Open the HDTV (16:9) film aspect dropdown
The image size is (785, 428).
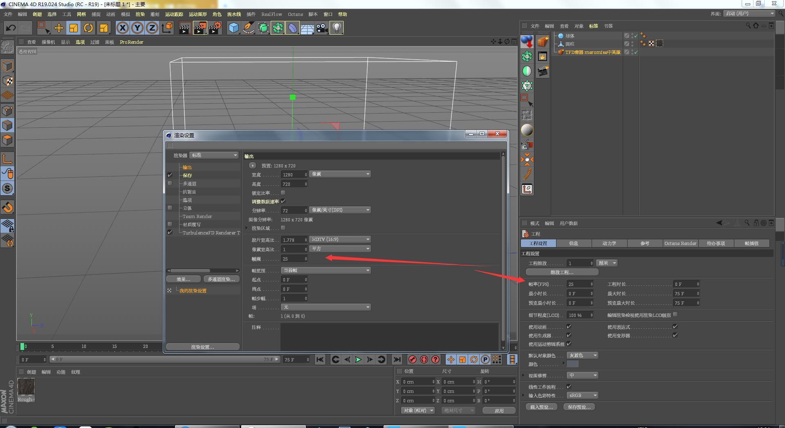click(340, 239)
